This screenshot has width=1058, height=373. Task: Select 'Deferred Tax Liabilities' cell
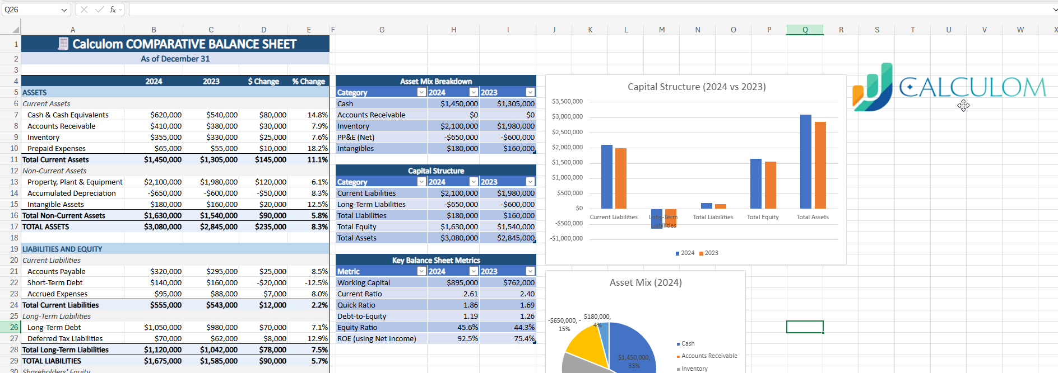73,338
